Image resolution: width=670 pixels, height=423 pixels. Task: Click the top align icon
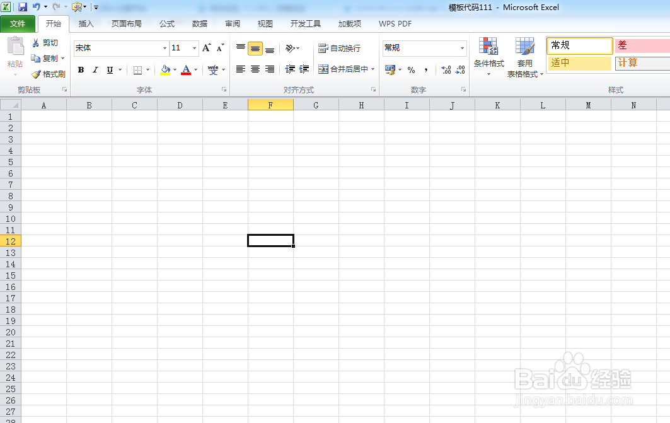point(241,48)
